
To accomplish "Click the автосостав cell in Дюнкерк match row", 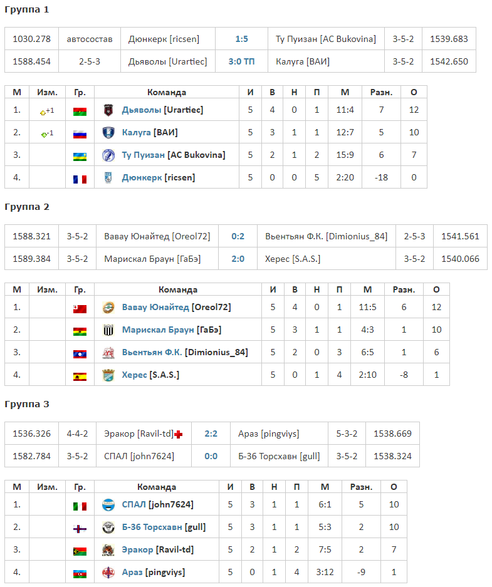I will click(x=90, y=39).
